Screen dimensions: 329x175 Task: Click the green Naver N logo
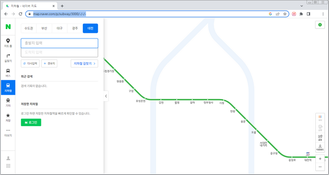click(x=8, y=27)
